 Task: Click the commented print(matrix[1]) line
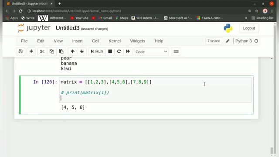[x=85, y=92]
